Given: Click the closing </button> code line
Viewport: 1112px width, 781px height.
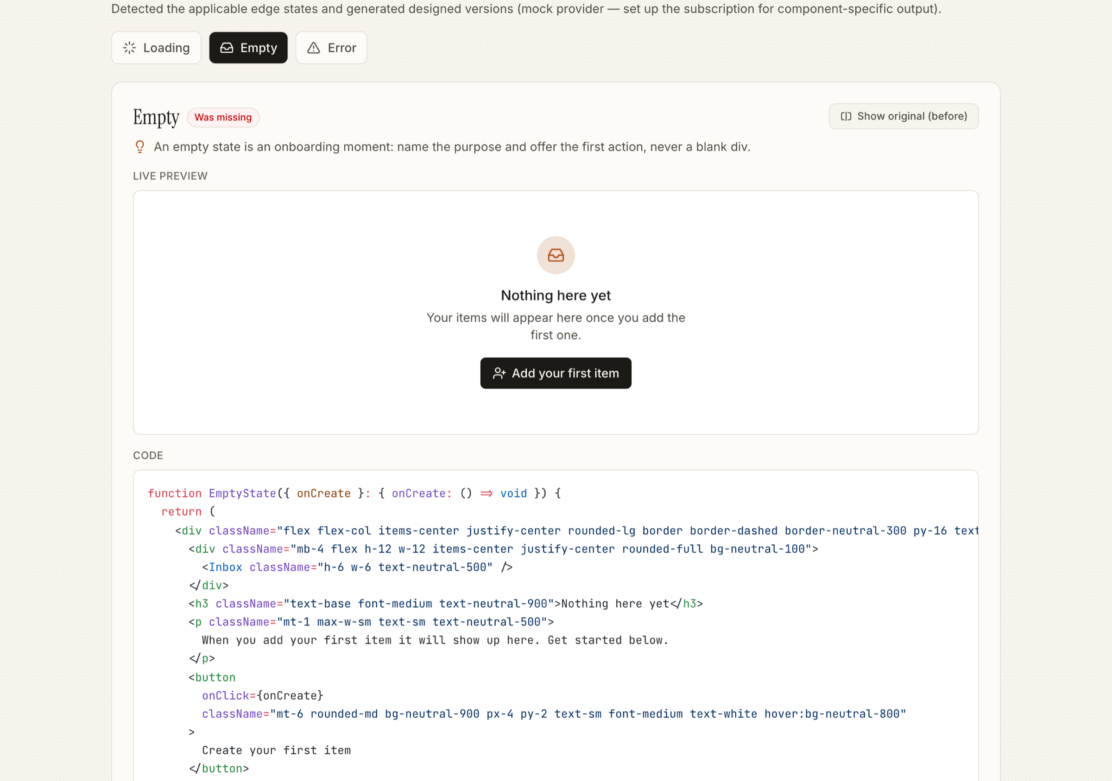Looking at the screenshot, I should click(218, 769).
